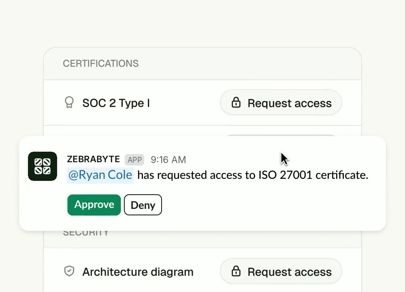Click the partially hidden button behind notification
405x292 pixels.
coord(281,135)
